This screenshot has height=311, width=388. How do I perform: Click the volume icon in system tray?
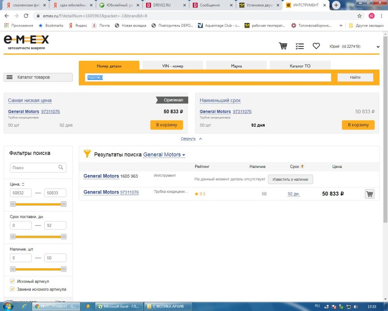pos(356,307)
